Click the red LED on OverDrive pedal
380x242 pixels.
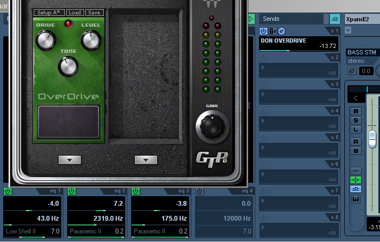coord(68,24)
